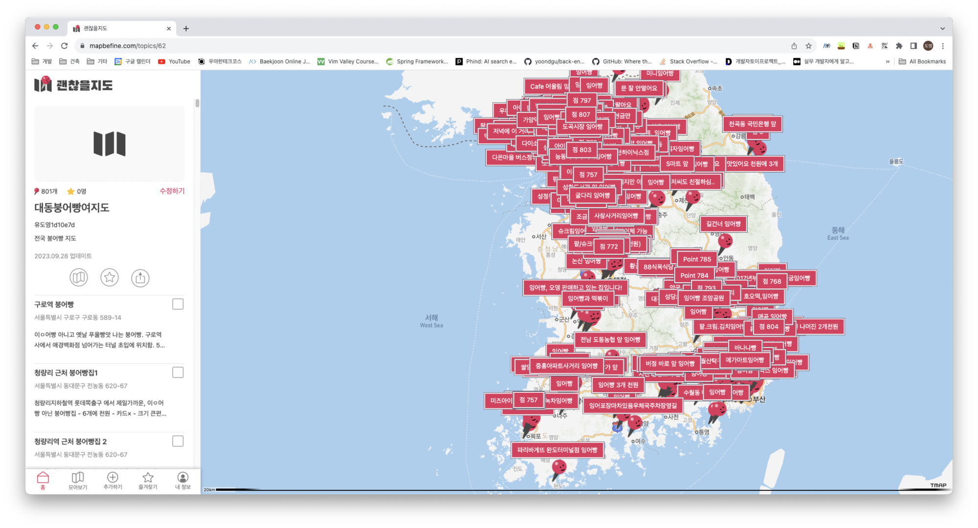This screenshot has height=528, width=978.
Task: Click the map view icon under topic info
Action: 79,277
